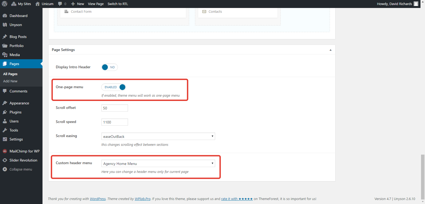Click the Page Settings panel title
This screenshot has height=204, width=425.
[x=63, y=50]
